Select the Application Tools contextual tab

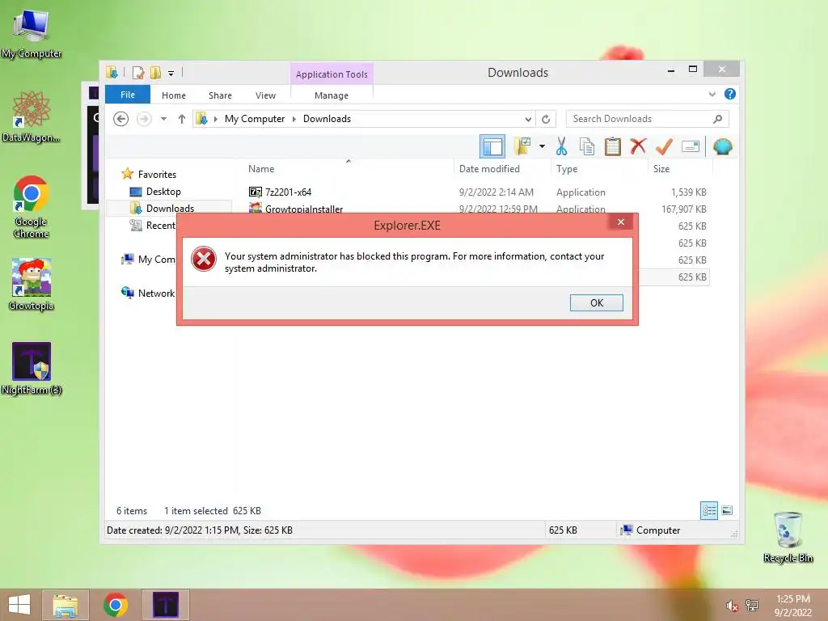click(x=332, y=74)
